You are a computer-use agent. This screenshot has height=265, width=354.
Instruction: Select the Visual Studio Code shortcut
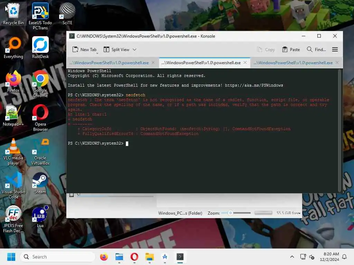point(13,185)
